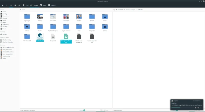205x112 pixels.
Task: Select the Documents folder in file view
Action: point(53,16)
